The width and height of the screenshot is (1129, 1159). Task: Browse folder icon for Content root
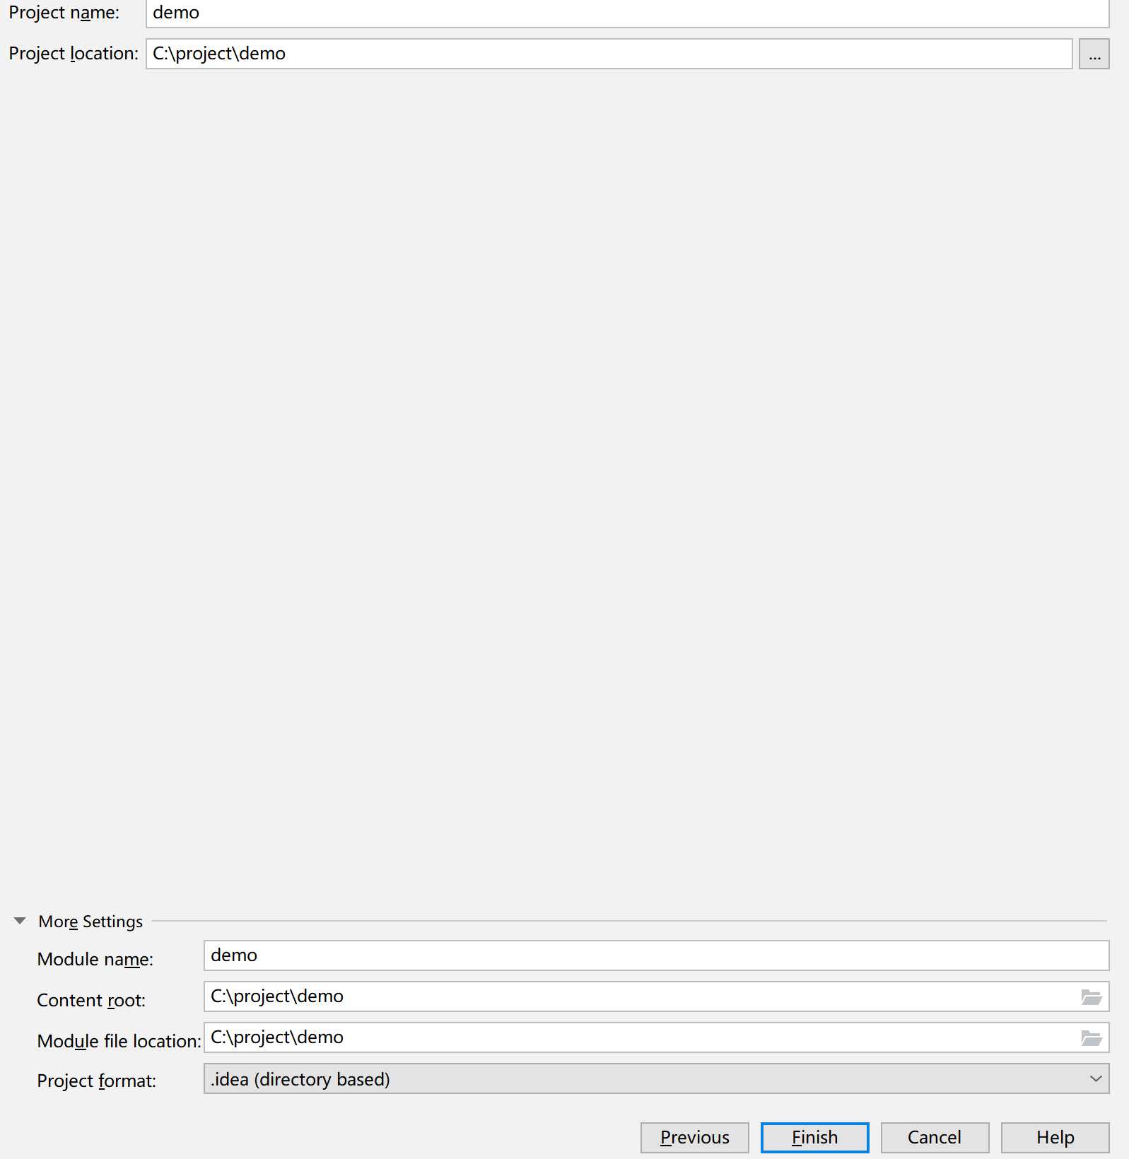click(1092, 997)
